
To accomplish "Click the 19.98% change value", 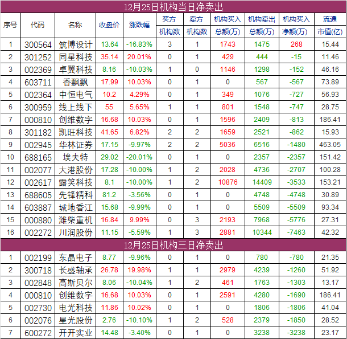I will [139, 270].
